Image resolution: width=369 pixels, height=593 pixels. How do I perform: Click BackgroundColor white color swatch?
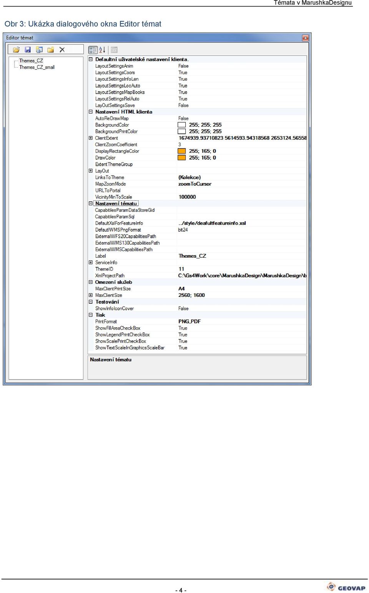182,125
